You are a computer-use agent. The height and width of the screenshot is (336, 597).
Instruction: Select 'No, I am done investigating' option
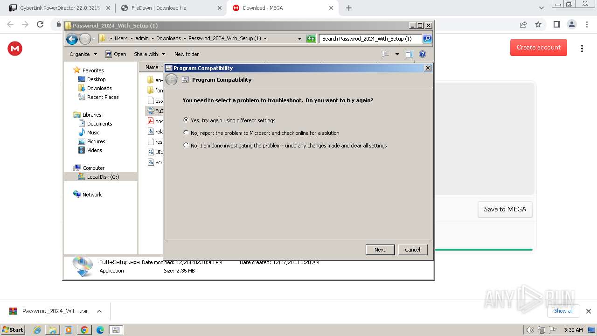[x=186, y=146]
